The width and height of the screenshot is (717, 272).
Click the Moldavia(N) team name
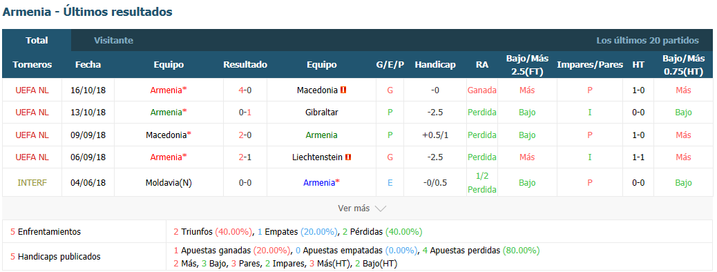click(x=169, y=183)
